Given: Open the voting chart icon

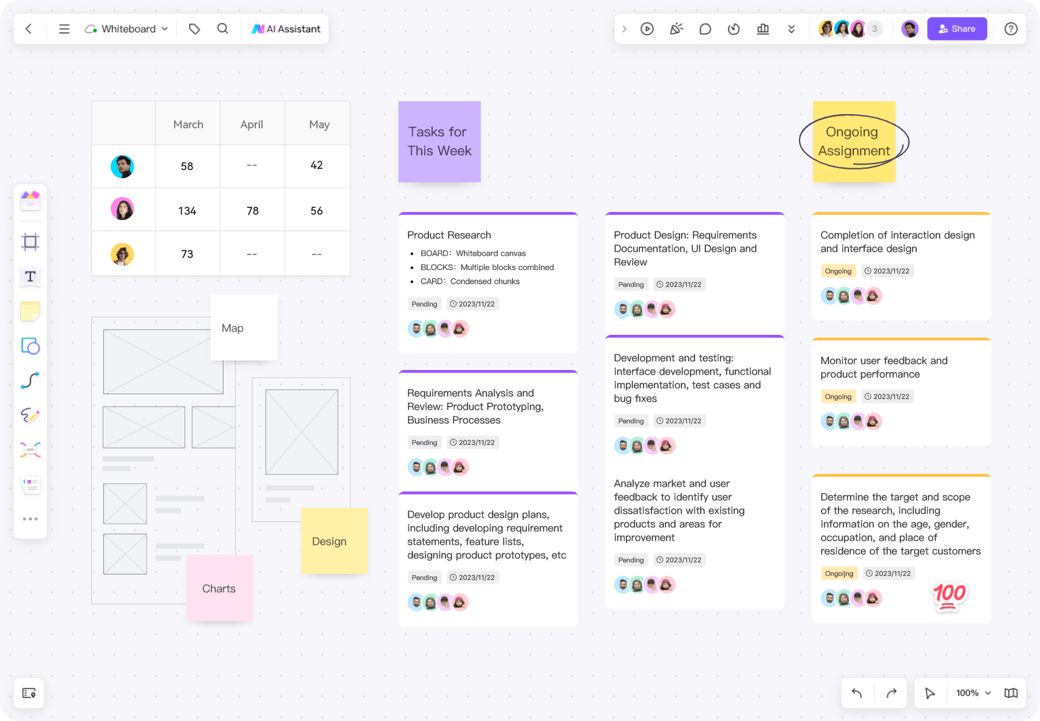Looking at the screenshot, I should pos(763,29).
